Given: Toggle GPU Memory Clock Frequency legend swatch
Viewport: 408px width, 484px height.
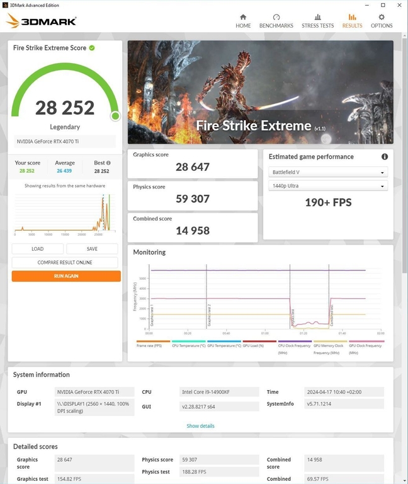Looking at the screenshot, I should [x=331, y=341].
